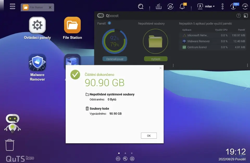Click the Optimalizovat memory button
The image size is (250, 163).
click(115, 59)
